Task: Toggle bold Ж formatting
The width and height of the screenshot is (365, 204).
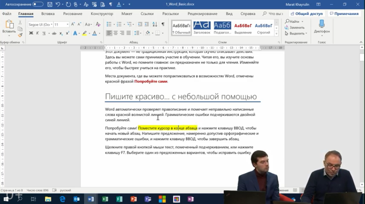Action: [x=31, y=33]
